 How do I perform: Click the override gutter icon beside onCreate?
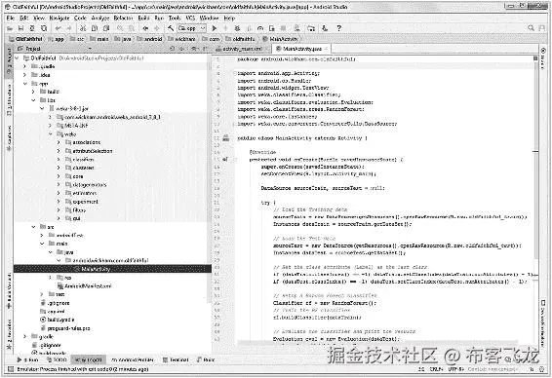tap(225, 160)
